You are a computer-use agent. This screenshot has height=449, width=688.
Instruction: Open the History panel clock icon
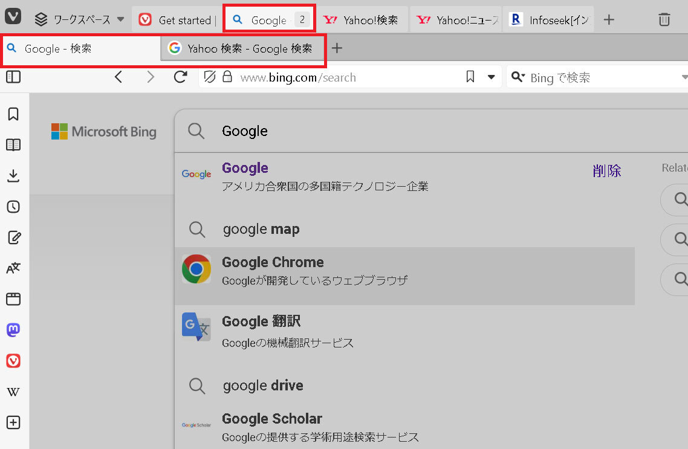coord(13,207)
